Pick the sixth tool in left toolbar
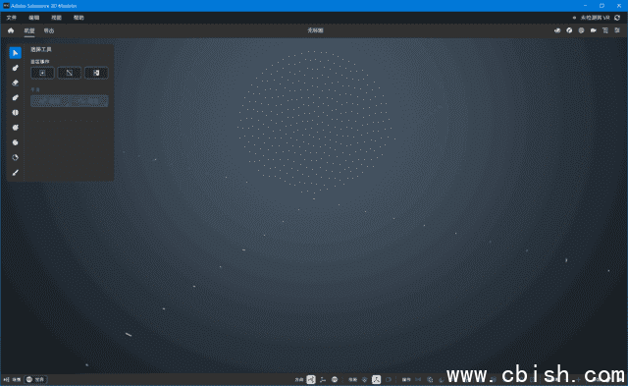This screenshot has height=386, width=628. click(x=16, y=128)
